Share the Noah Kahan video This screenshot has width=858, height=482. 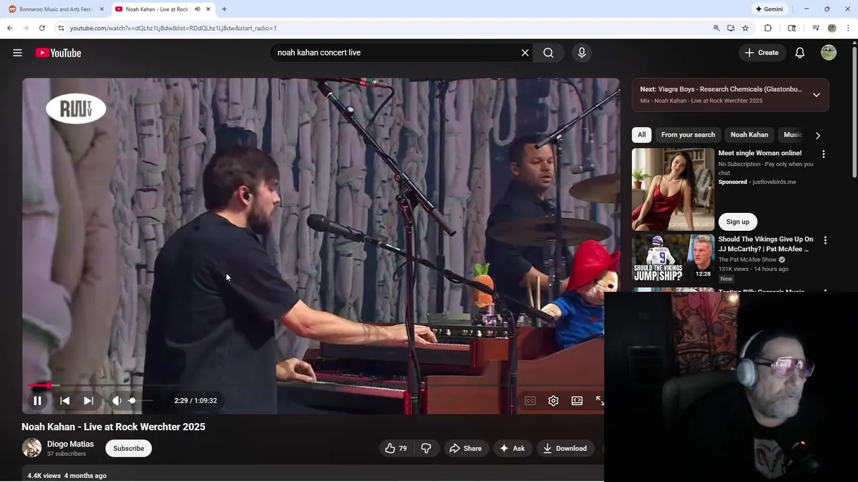coord(465,449)
